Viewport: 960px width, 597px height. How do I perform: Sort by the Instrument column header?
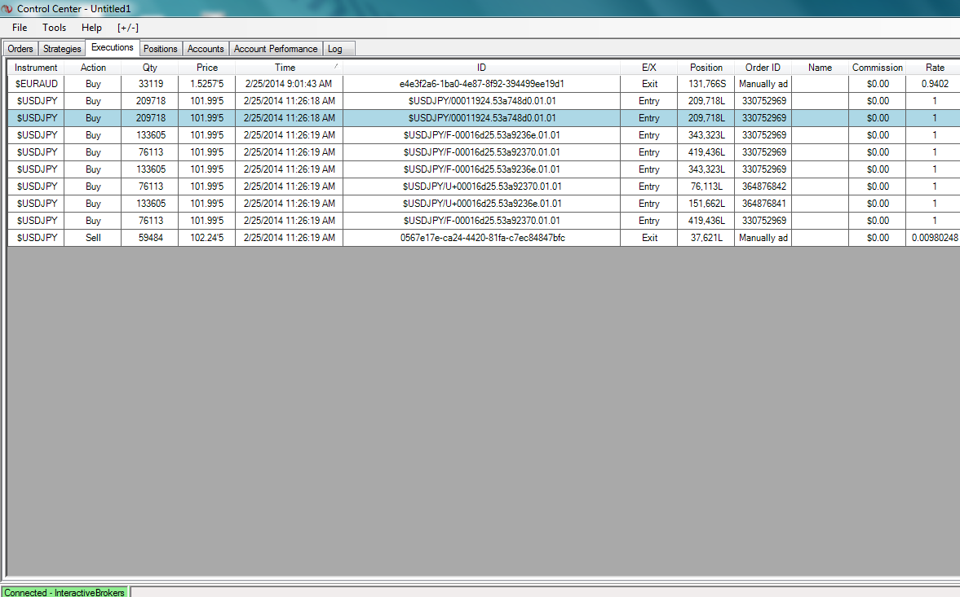pos(36,68)
